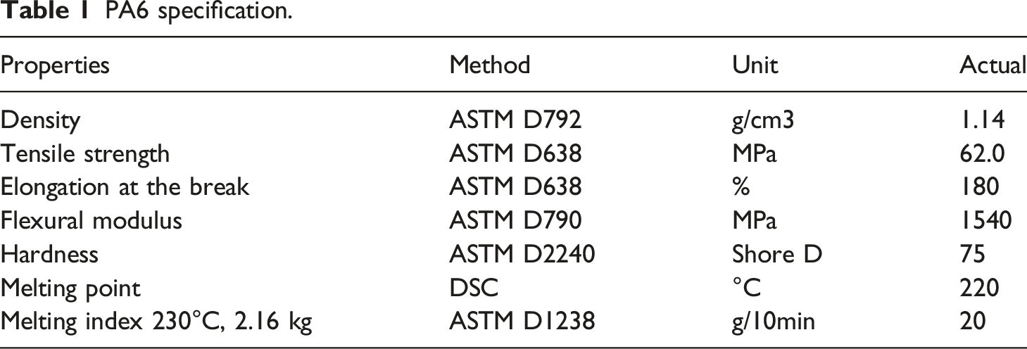Click the Properties column header
The image size is (1027, 349).
[x=55, y=66]
